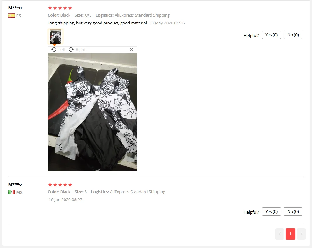Mark ES review not helpful with No
The height and width of the screenshot is (248, 312).
(x=293, y=35)
